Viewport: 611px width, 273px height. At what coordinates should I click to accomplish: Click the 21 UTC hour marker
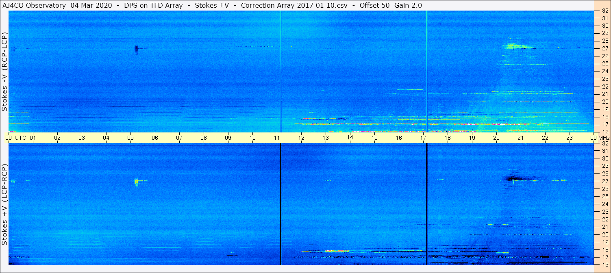pyautogui.click(x=521, y=138)
